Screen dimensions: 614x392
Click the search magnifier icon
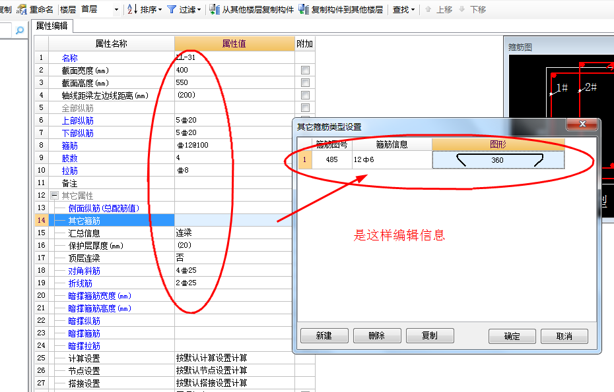pyautogui.click(x=20, y=30)
